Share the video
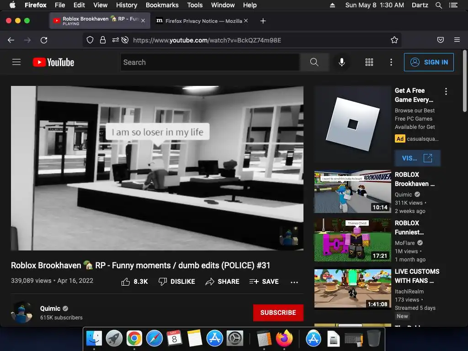Screen dimensions: 468x351 coord(223,282)
